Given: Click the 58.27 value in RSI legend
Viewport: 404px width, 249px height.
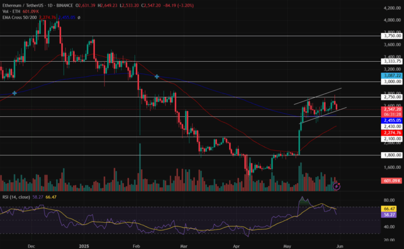Looking at the screenshot, I should point(38,197).
